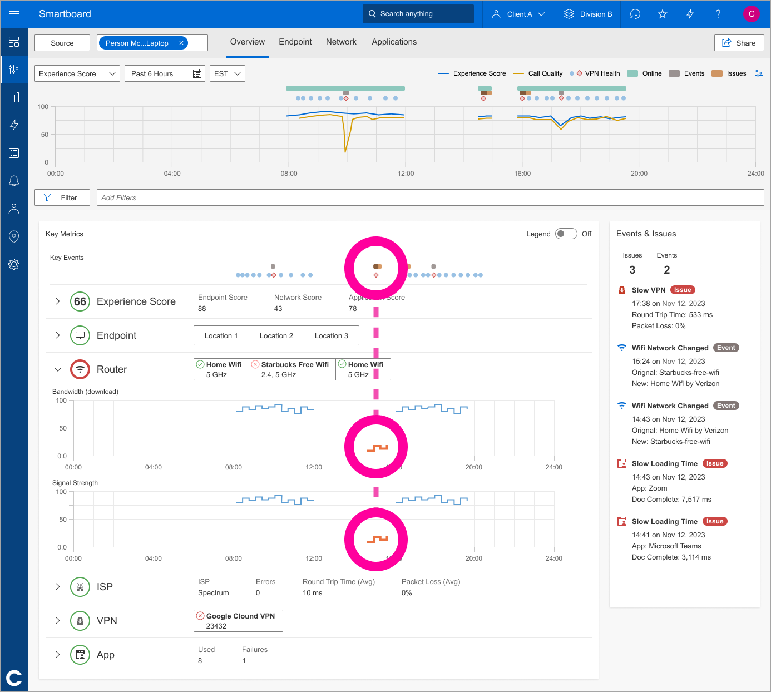Expand the Endpoint row
This screenshot has width=771, height=692.
click(x=57, y=335)
